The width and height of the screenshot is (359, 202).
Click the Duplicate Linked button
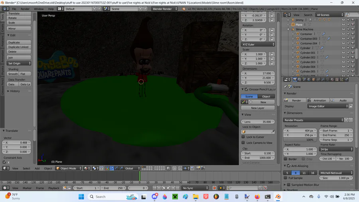[x=19, y=47]
